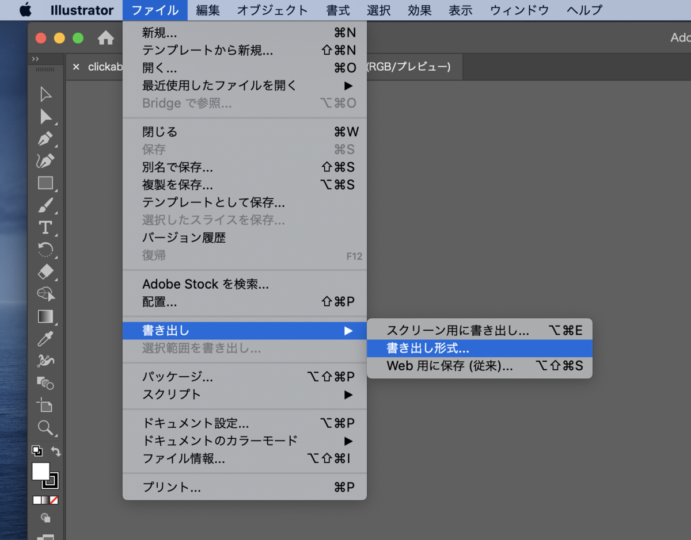Open the オブジェクト menu

click(x=272, y=10)
